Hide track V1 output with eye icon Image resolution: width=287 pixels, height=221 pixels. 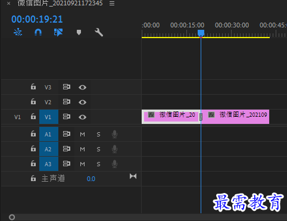pyautogui.click(x=82, y=117)
